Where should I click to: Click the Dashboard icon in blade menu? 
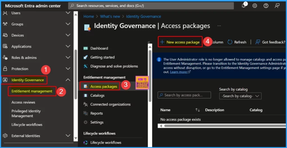click(x=85, y=48)
